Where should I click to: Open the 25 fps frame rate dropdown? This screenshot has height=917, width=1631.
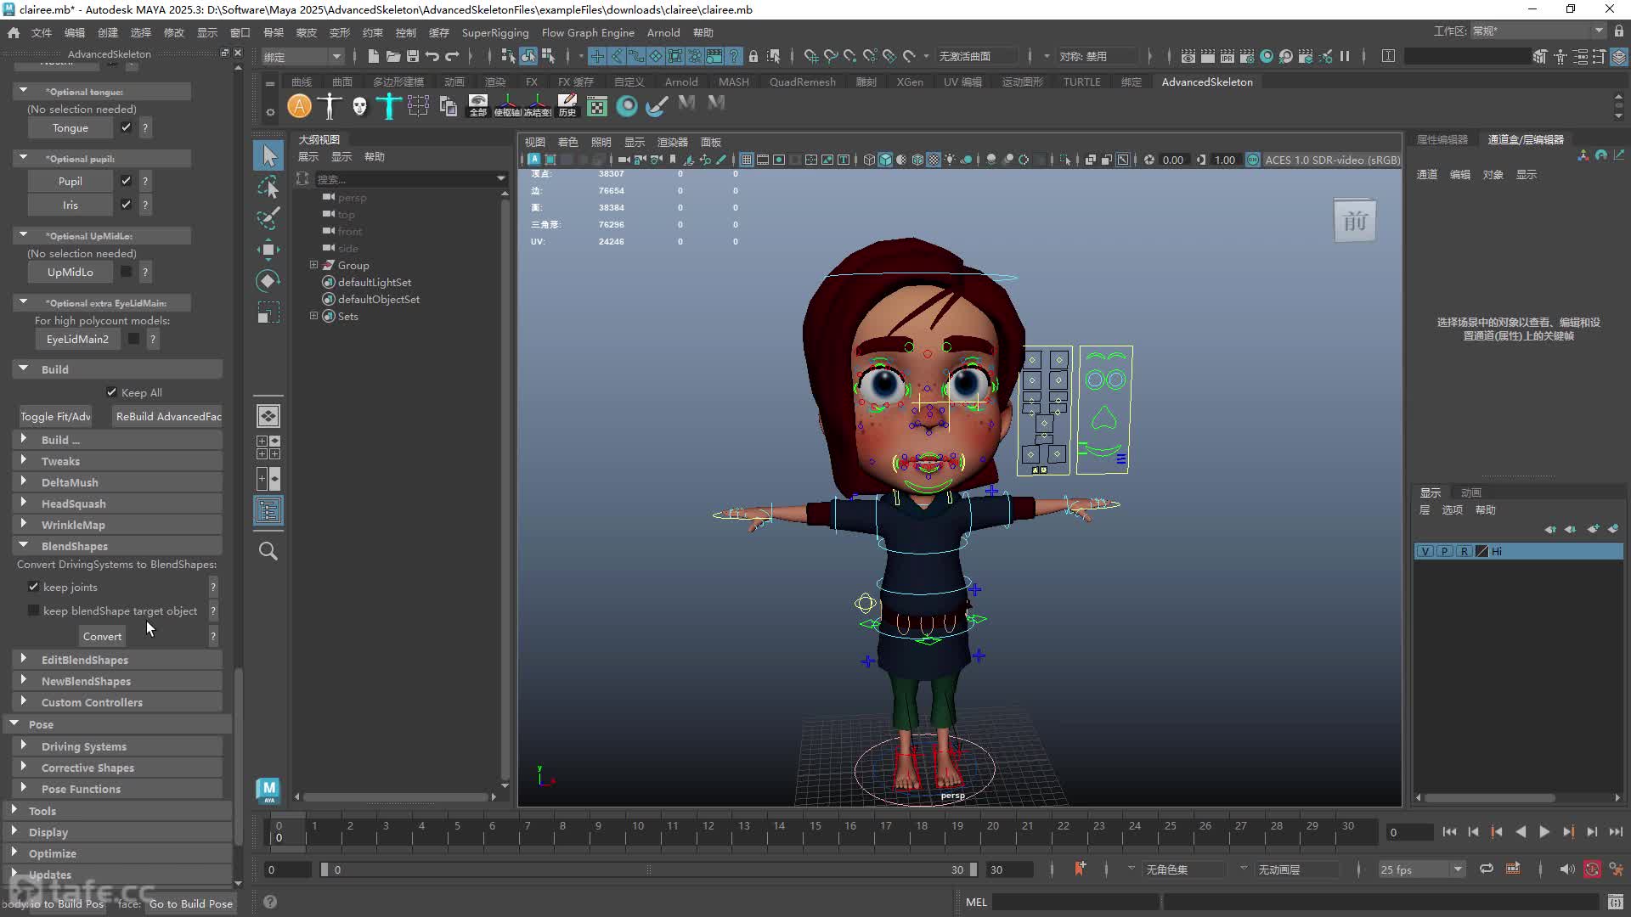[x=1421, y=869]
